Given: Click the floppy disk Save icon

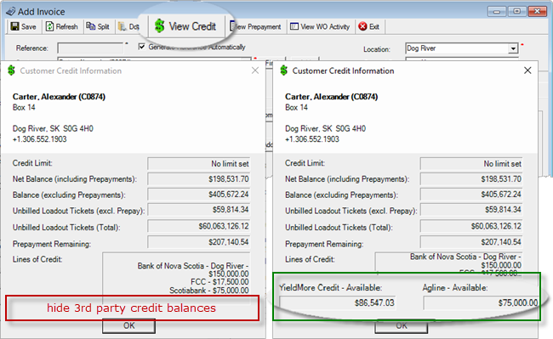Looking at the screenshot, I should click(14, 26).
